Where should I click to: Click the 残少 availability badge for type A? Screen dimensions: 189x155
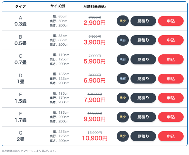click(x=123, y=21)
